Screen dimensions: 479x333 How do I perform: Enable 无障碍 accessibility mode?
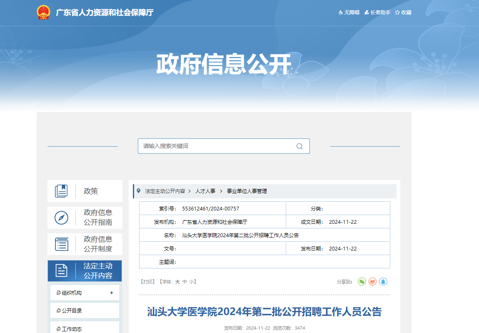349,13
